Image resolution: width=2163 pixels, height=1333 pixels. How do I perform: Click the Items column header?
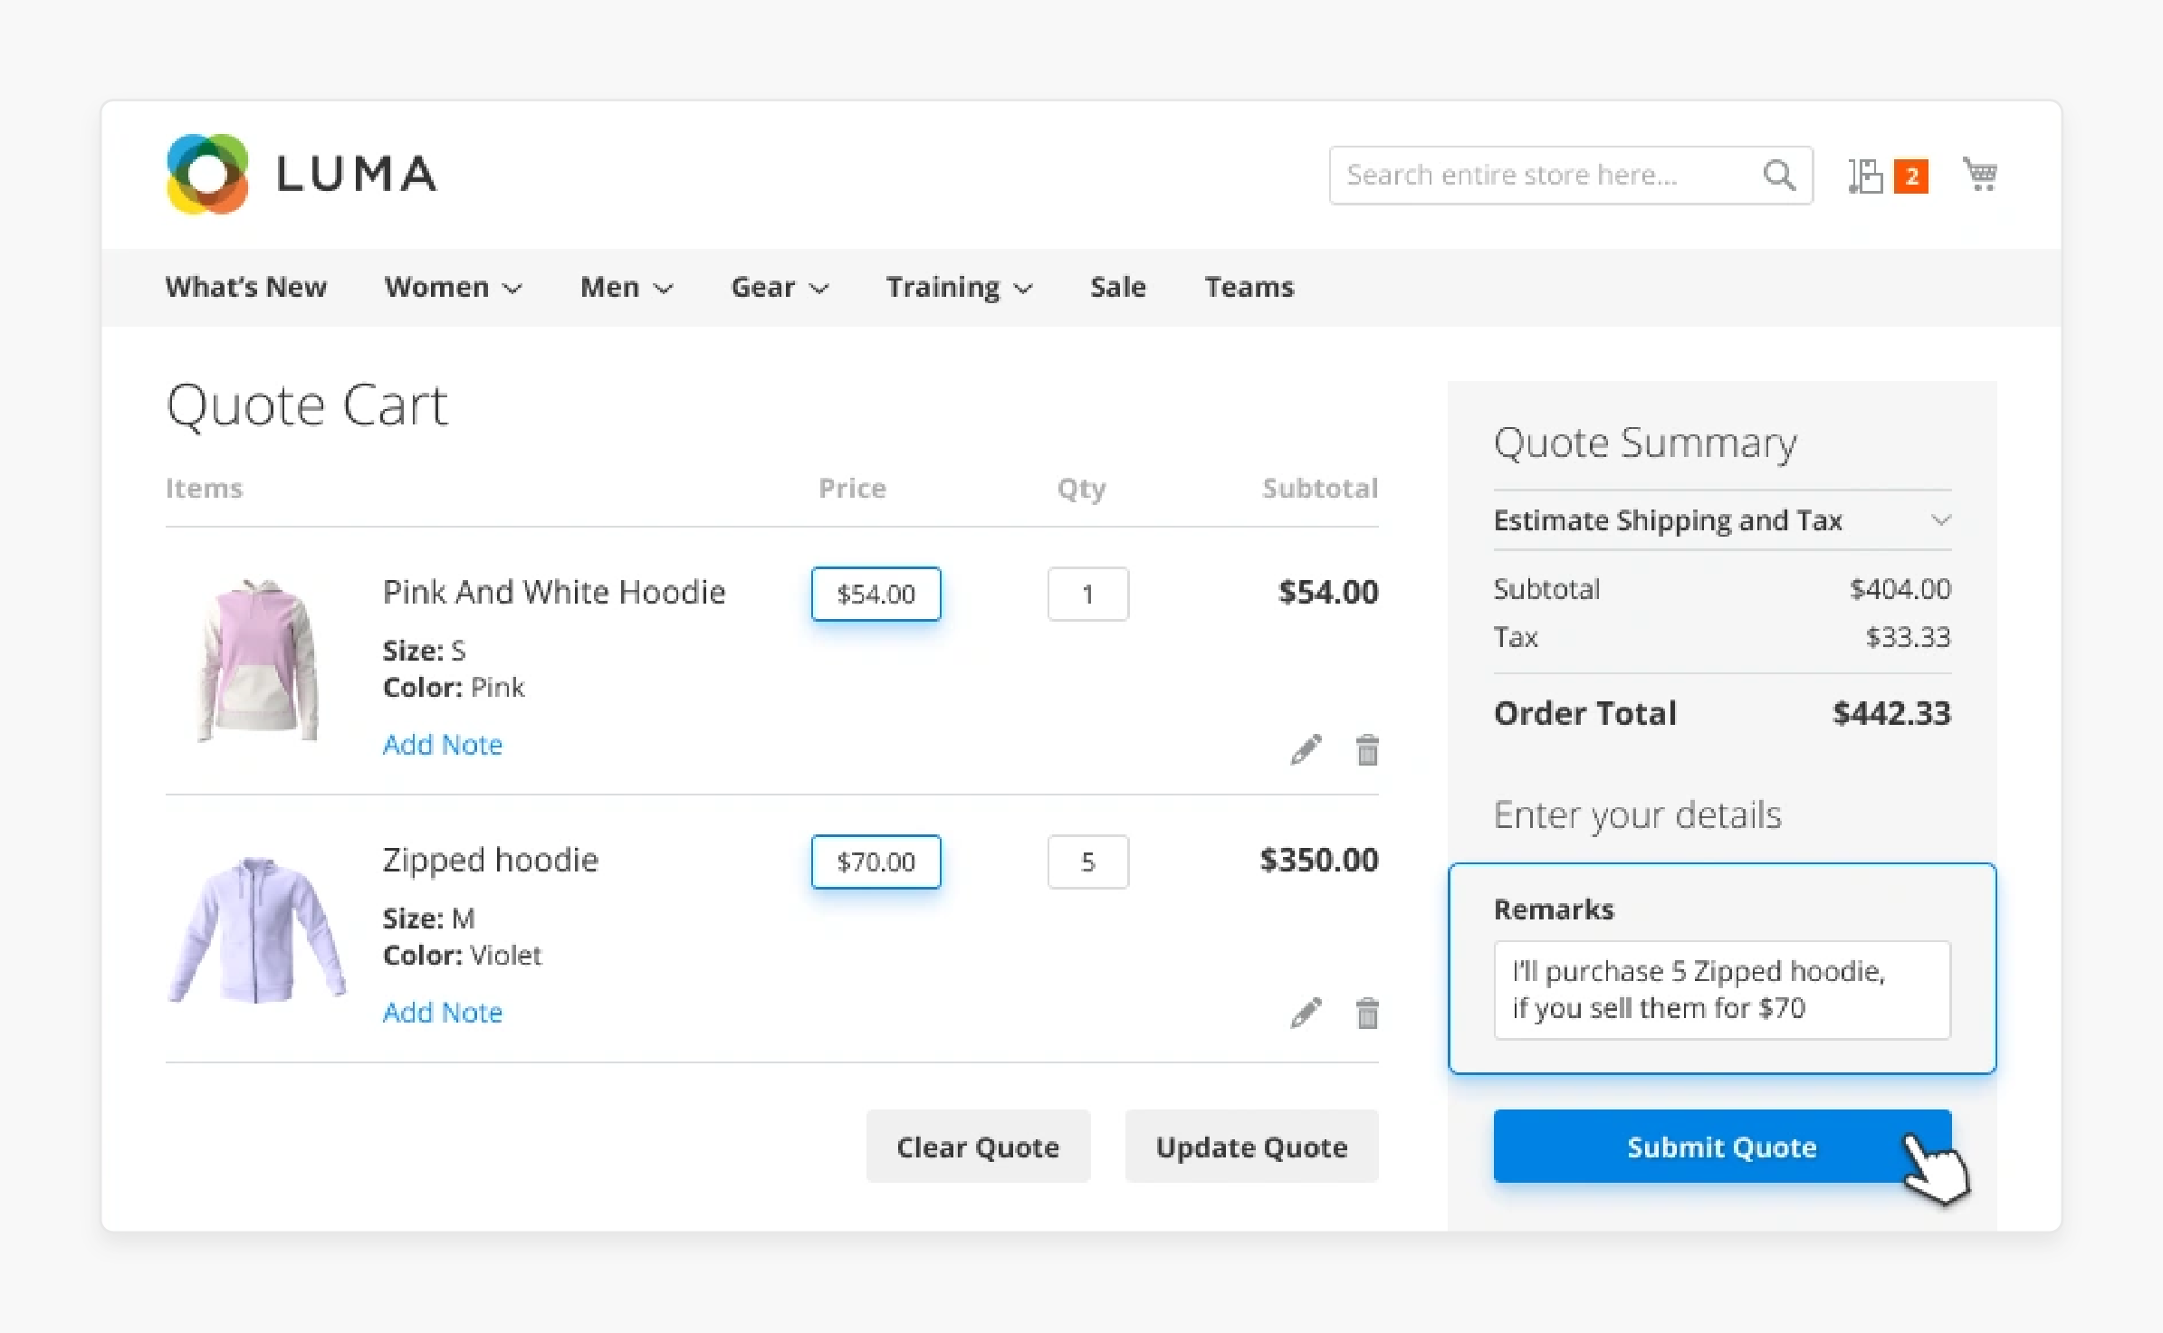coord(204,489)
